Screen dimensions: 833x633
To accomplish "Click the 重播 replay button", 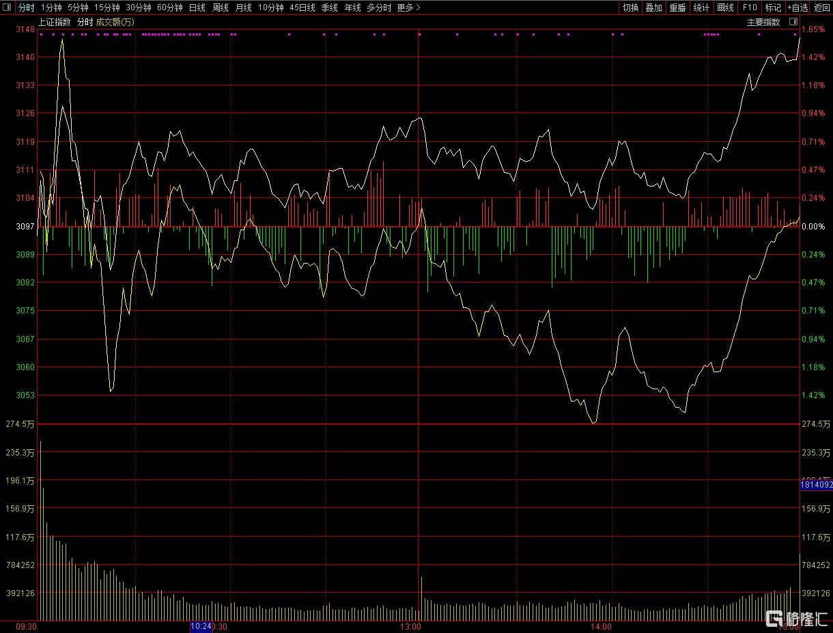I will click(x=677, y=8).
